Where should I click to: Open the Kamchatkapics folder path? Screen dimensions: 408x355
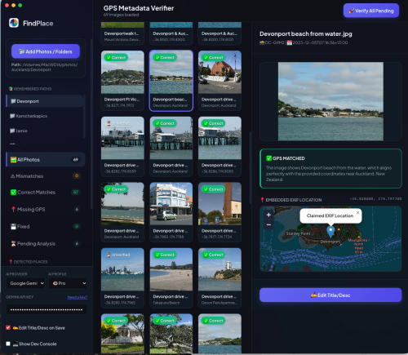pos(45,116)
